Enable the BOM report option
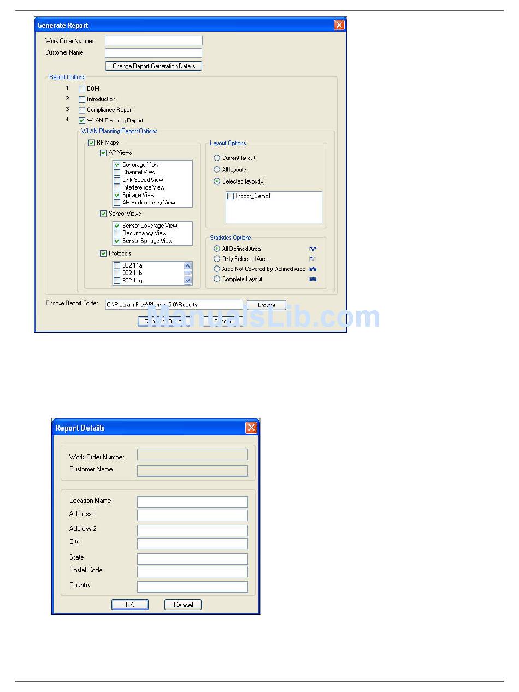The height and width of the screenshot is (692, 519). pos(82,88)
